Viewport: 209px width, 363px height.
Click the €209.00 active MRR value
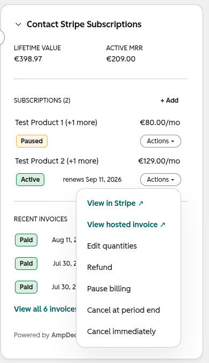121,59
